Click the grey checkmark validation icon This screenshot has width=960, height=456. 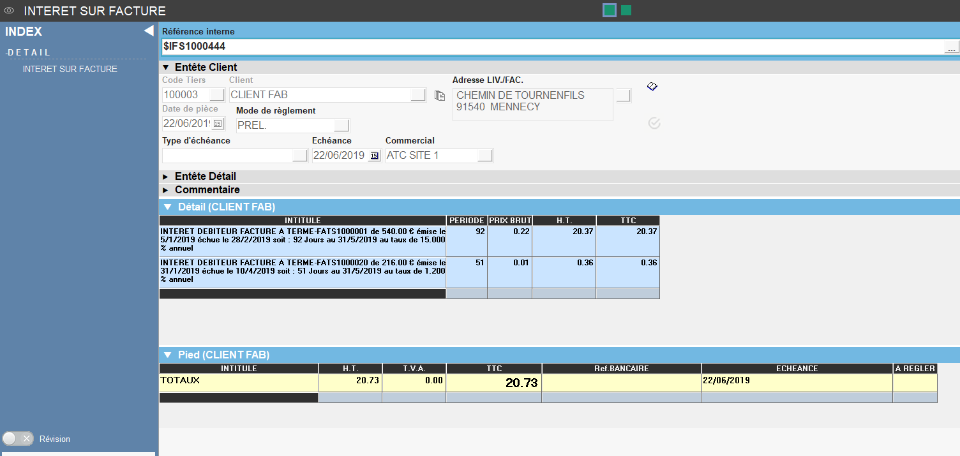coord(654,123)
